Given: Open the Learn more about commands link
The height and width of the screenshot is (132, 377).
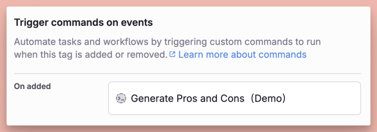Looking at the screenshot, I should point(243,55).
